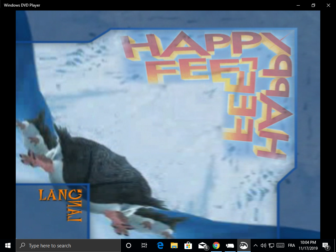This screenshot has width=336, height=252.
Task: Click the LANG menu item in the DVD menu
Action: (60, 195)
